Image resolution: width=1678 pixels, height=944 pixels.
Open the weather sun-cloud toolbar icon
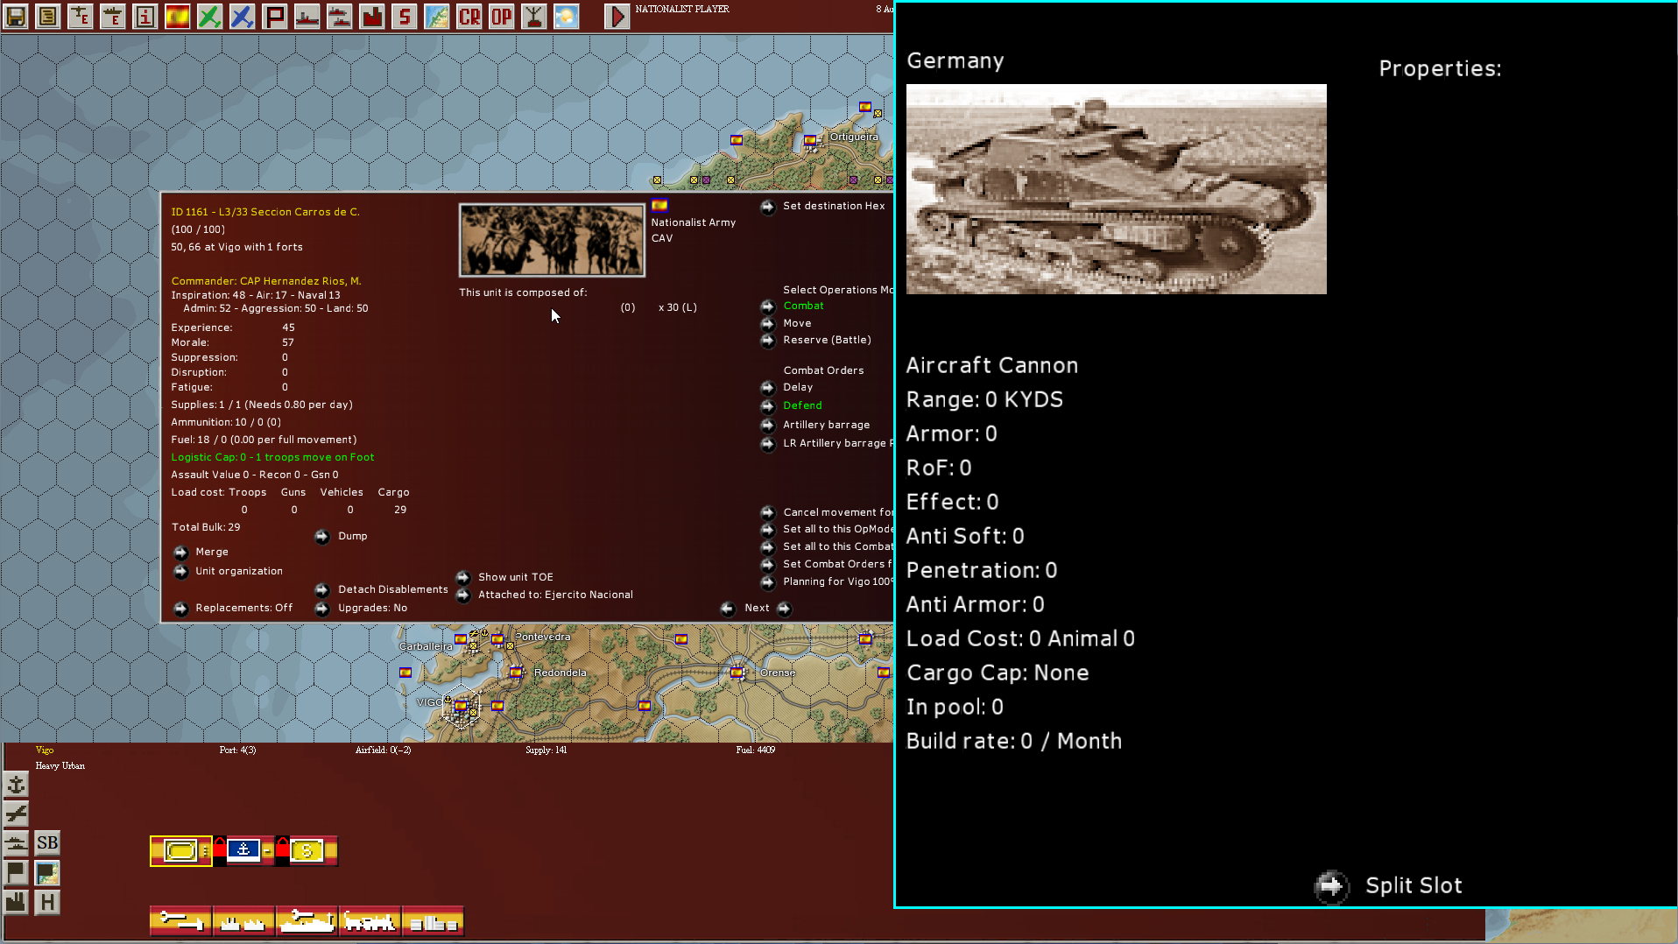pyautogui.click(x=567, y=16)
